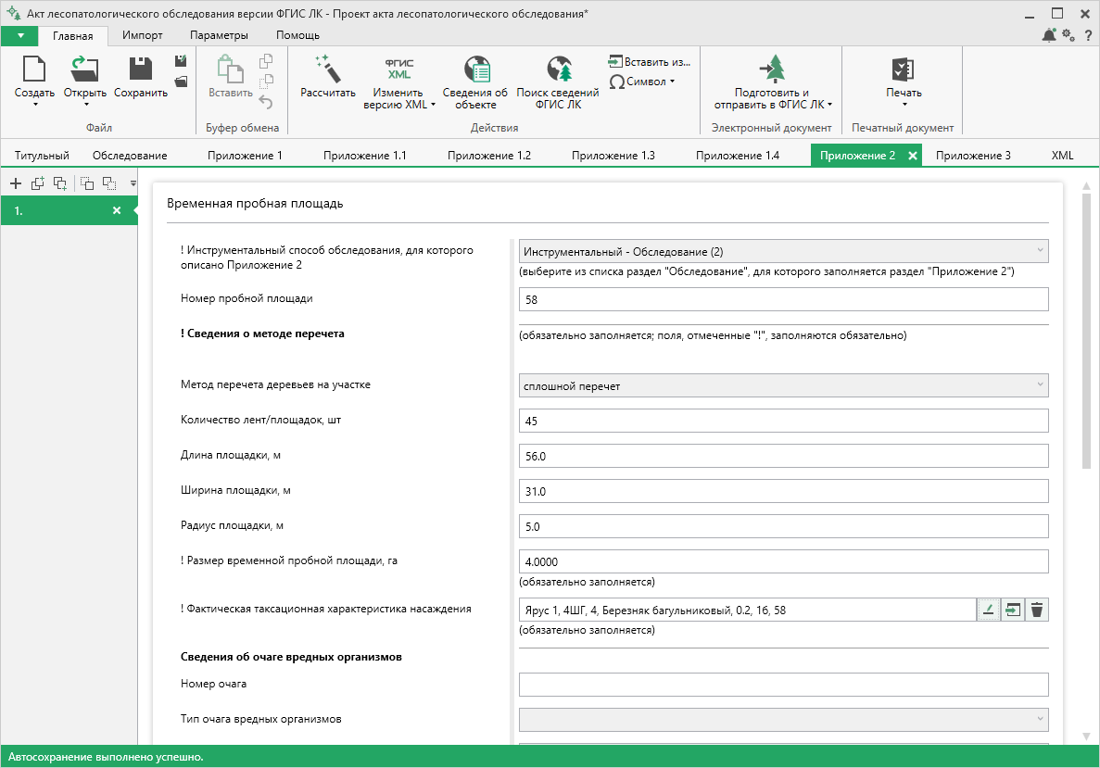Screen dimensions: 1100x768
Task: Delete таксационная характеристика with trash icon
Action: (x=1037, y=611)
